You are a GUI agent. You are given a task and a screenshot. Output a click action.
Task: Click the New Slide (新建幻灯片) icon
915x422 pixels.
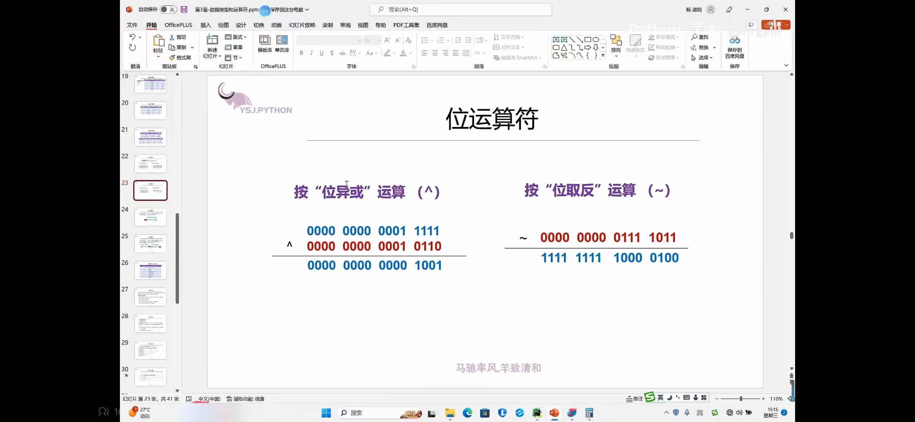tap(212, 40)
